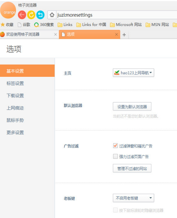Screen dimensions: 177x218
Task: Click the orange browser logo avatar
Action: pos(8,10)
